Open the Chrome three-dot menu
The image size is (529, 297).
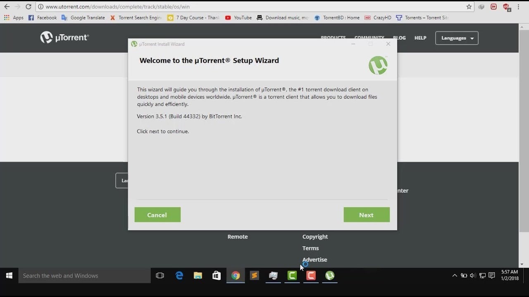pos(518,7)
